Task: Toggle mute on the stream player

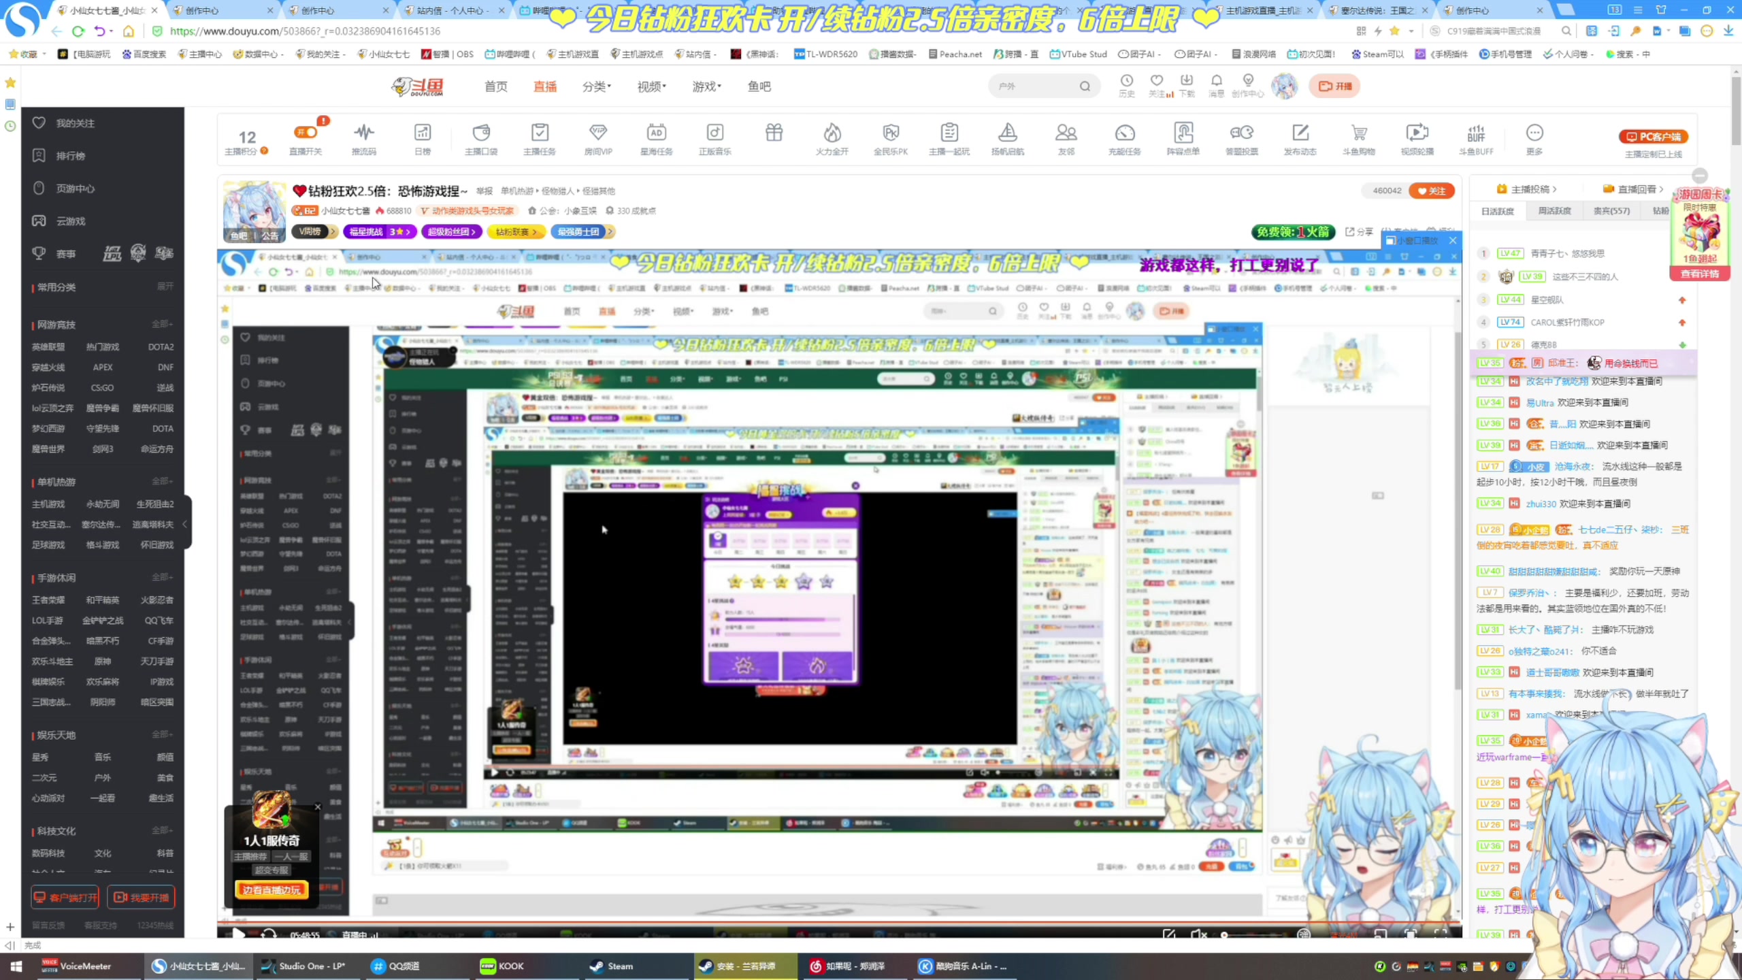Action: (1198, 934)
